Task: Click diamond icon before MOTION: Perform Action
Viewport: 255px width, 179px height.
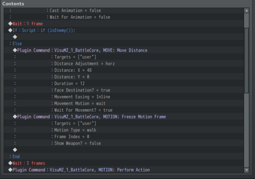Action: coord(10,170)
